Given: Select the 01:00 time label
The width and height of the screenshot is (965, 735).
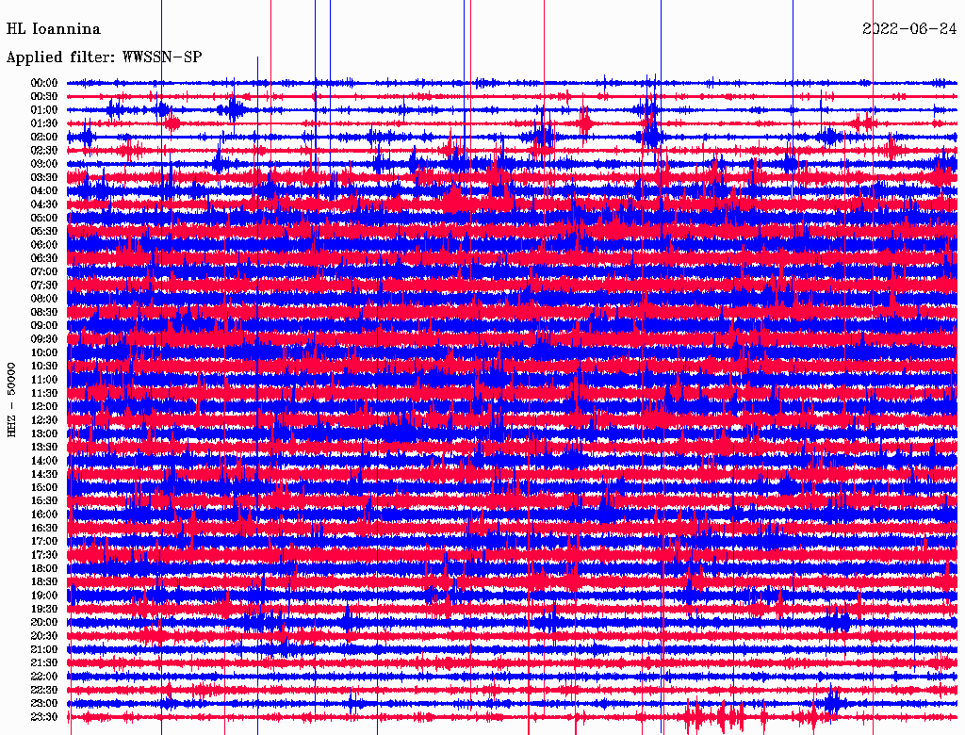Looking at the screenshot, I should point(43,110).
